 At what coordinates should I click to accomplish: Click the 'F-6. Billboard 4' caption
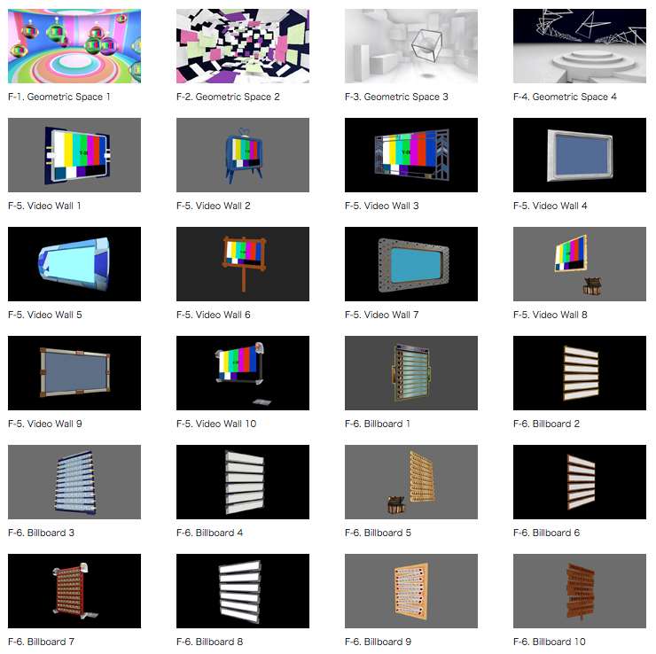209,533
